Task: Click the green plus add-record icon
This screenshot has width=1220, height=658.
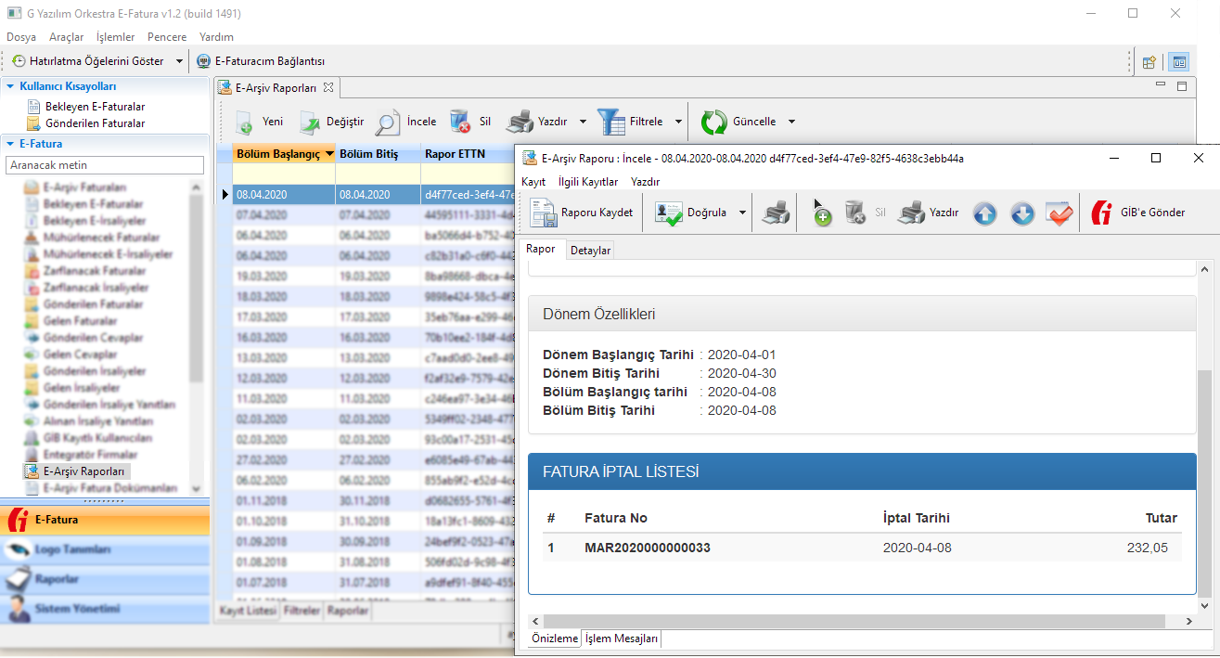Action: (821, 213)
